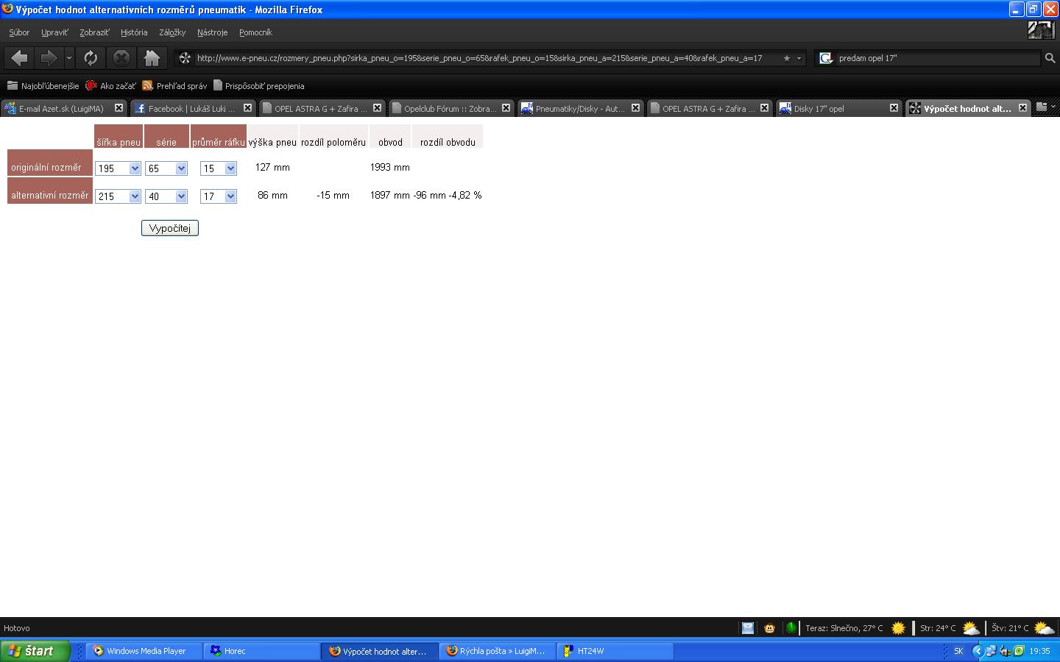Click the search magnifier icon
The image size is (1060, 662).
pos(1050,58)
